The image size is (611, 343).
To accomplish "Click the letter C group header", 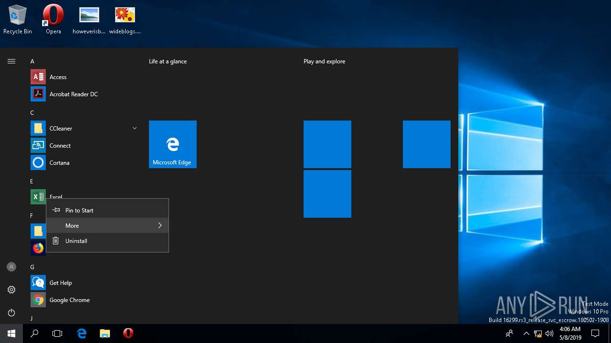I will [32, 113].
